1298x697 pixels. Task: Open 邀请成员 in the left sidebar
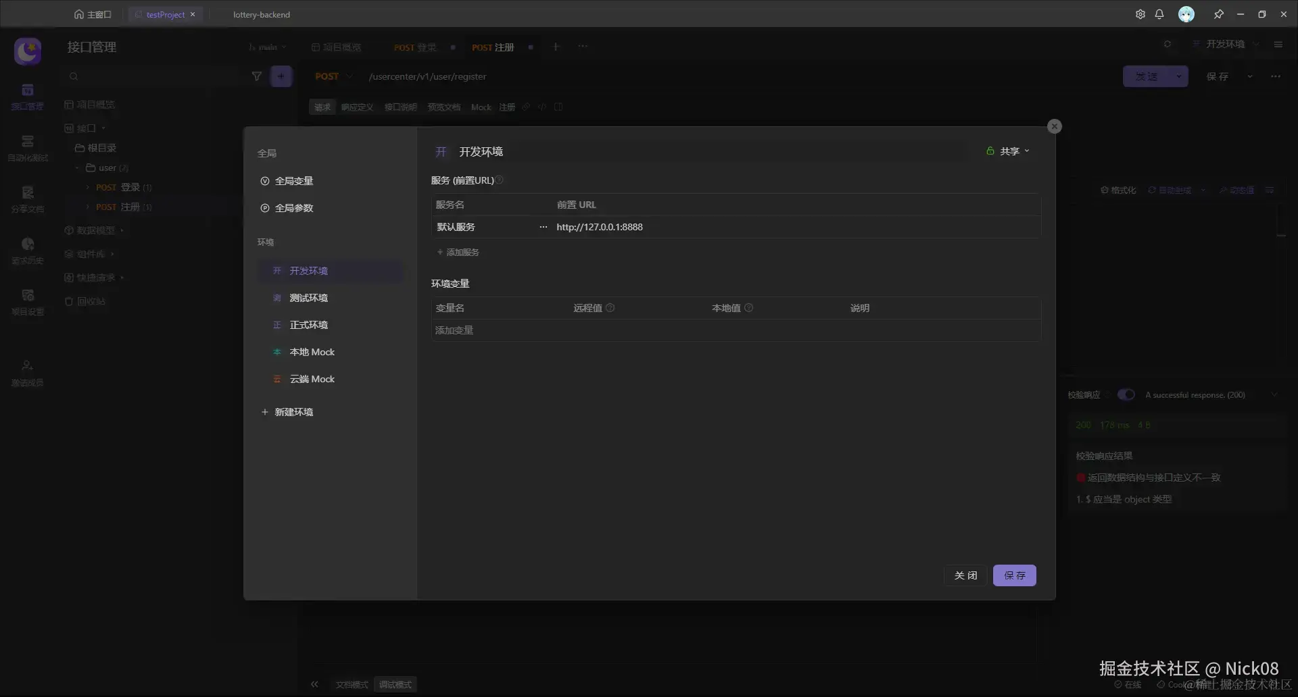(x=28, y=373)
